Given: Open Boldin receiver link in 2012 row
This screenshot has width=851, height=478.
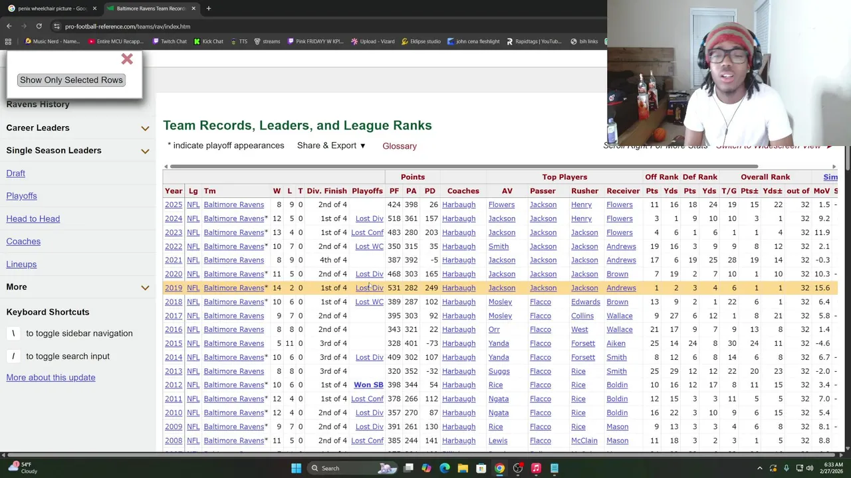Looking at the screenshot, I should coord(617,385).
